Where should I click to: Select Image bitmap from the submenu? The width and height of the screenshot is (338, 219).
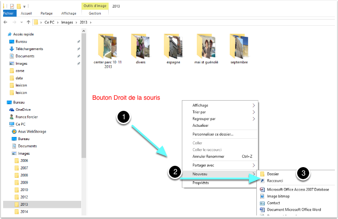point(278,196)
